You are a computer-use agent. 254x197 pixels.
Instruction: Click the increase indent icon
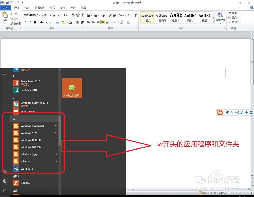(x=115, y=16)
